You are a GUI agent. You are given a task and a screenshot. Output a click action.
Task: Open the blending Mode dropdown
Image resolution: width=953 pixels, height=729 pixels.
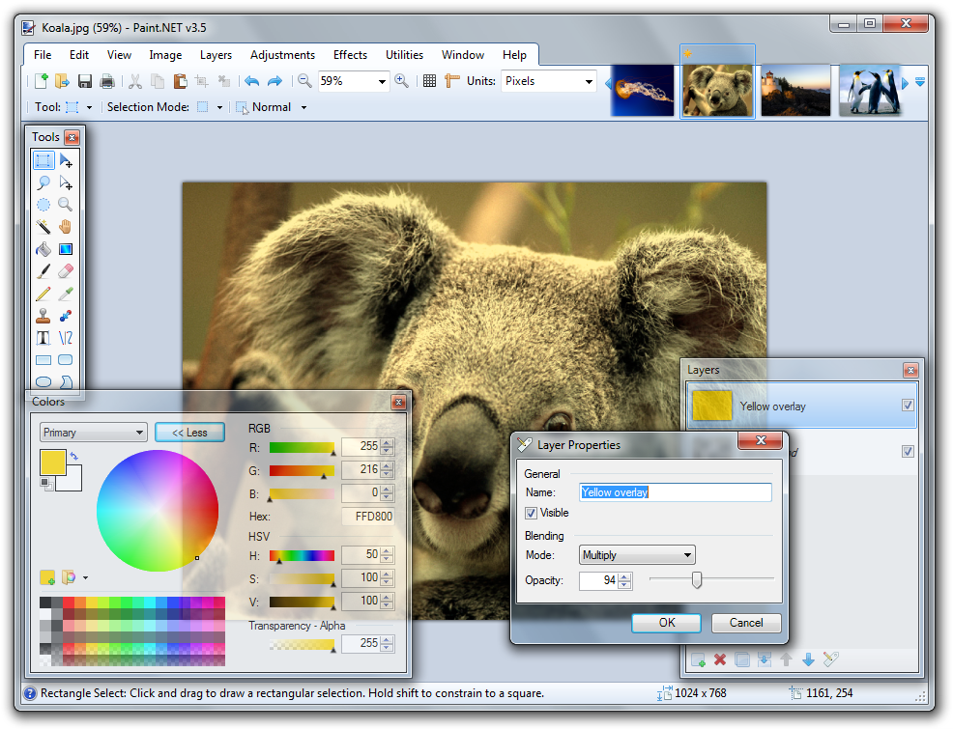(637, 555)
